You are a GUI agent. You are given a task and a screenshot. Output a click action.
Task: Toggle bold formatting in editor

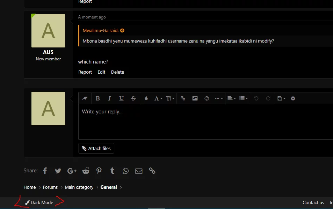tap(98, 98)
